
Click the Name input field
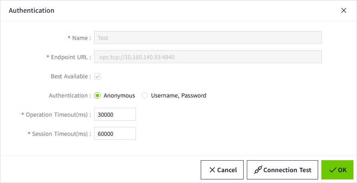208,38
